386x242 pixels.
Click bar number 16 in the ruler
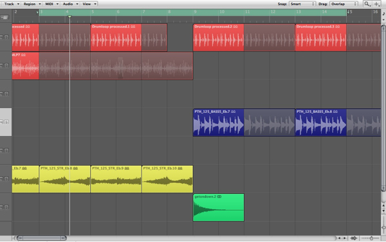click(375, 12)
